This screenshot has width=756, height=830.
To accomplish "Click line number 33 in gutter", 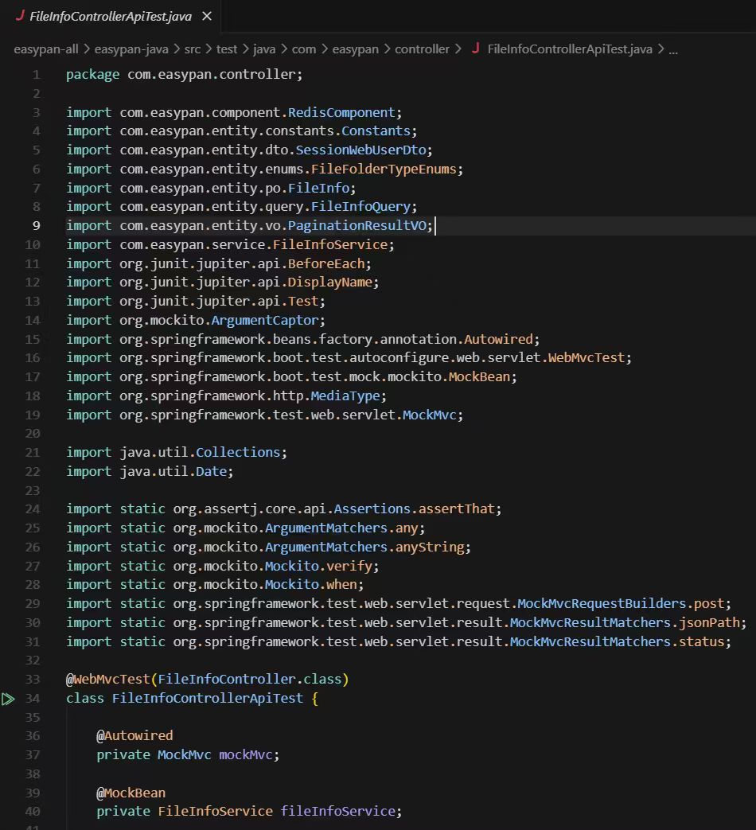I will [x=33, y=679].
